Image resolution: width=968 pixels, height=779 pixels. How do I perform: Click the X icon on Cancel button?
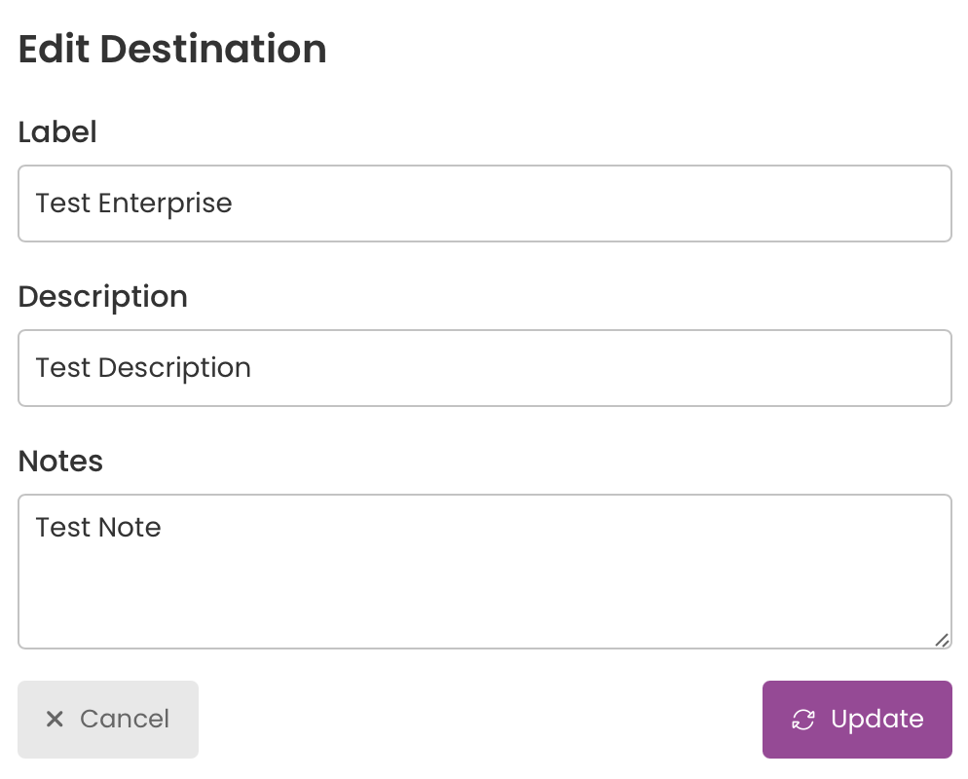click(55, 720)
